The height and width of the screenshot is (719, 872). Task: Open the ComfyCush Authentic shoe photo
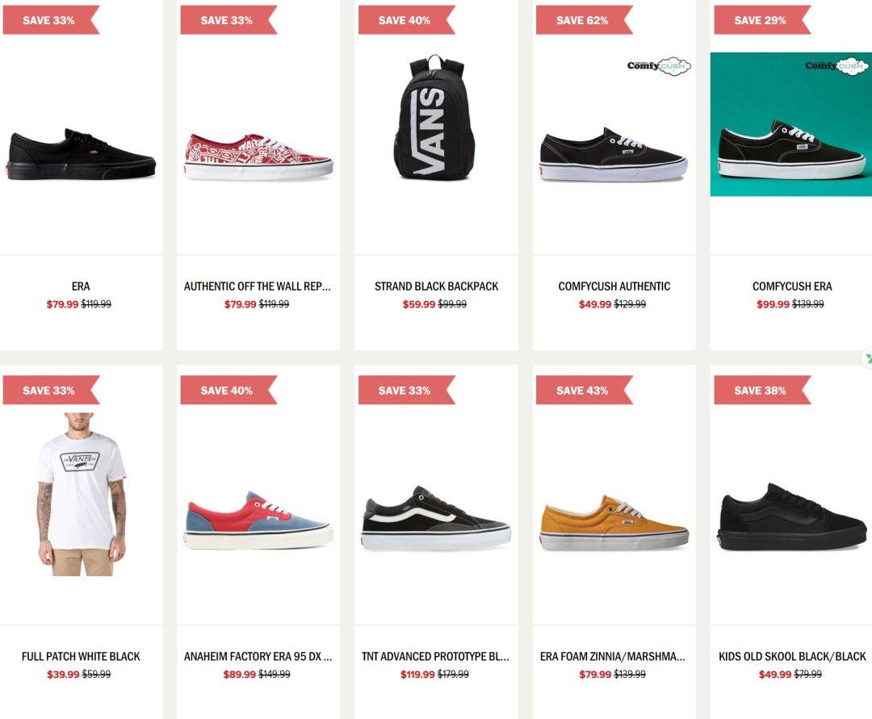coord(614,154)
